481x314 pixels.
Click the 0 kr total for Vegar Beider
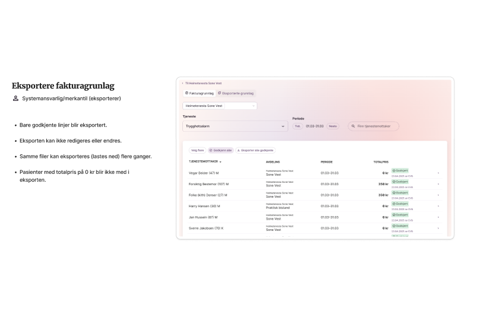(x=385, y=173)
